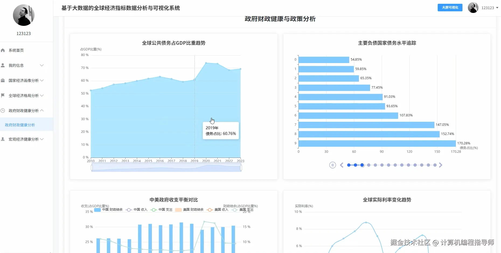Click the home icon beside 系统首页
The image size is (501, 253).
coord(3,50)
